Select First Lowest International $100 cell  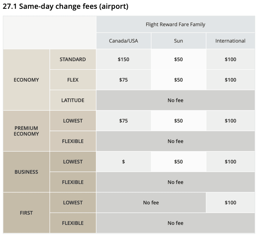click(230, 202)
